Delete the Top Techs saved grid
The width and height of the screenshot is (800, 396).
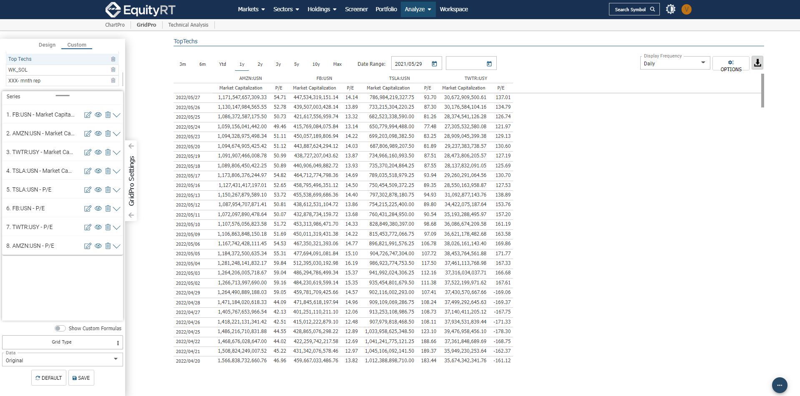click(x=113, y=59)
